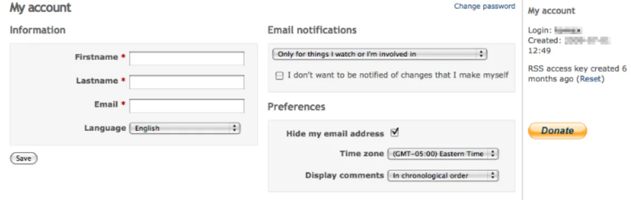Enable the don't notify my own changes checkbox
The image size is (631, 200).
click(279, 75)
